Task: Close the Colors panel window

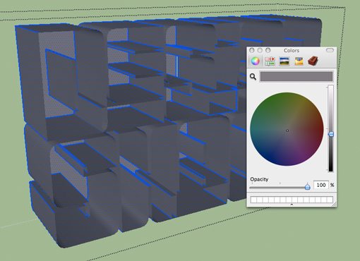Action: [x=252, y=50]
